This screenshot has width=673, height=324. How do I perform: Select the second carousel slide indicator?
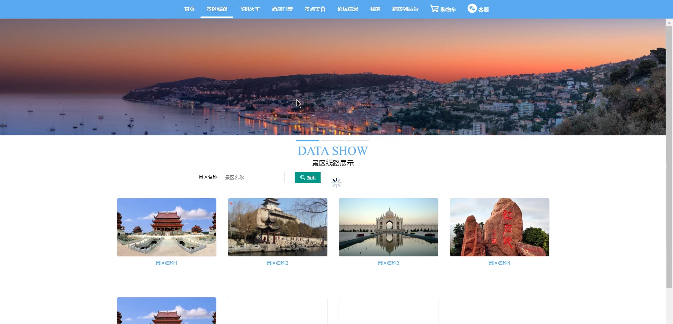(333, 141)
